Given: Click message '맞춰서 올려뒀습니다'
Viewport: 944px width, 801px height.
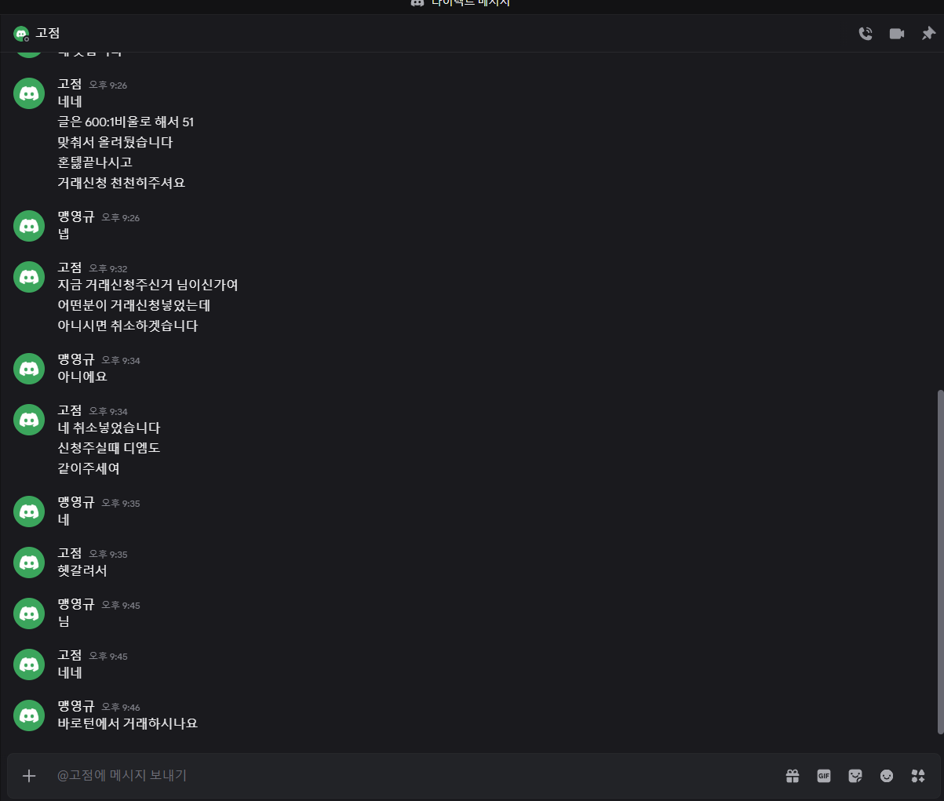Looking at the screenshot, I should [115, 142].
